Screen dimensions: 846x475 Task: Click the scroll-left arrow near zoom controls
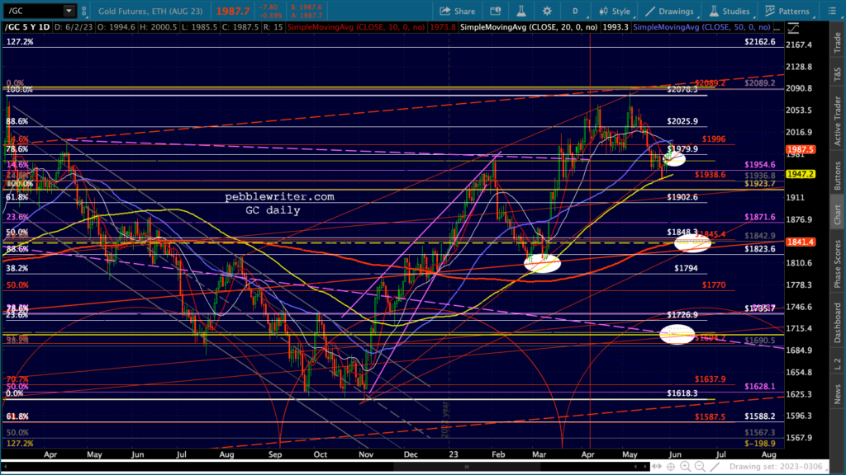(x=636, y=467)
